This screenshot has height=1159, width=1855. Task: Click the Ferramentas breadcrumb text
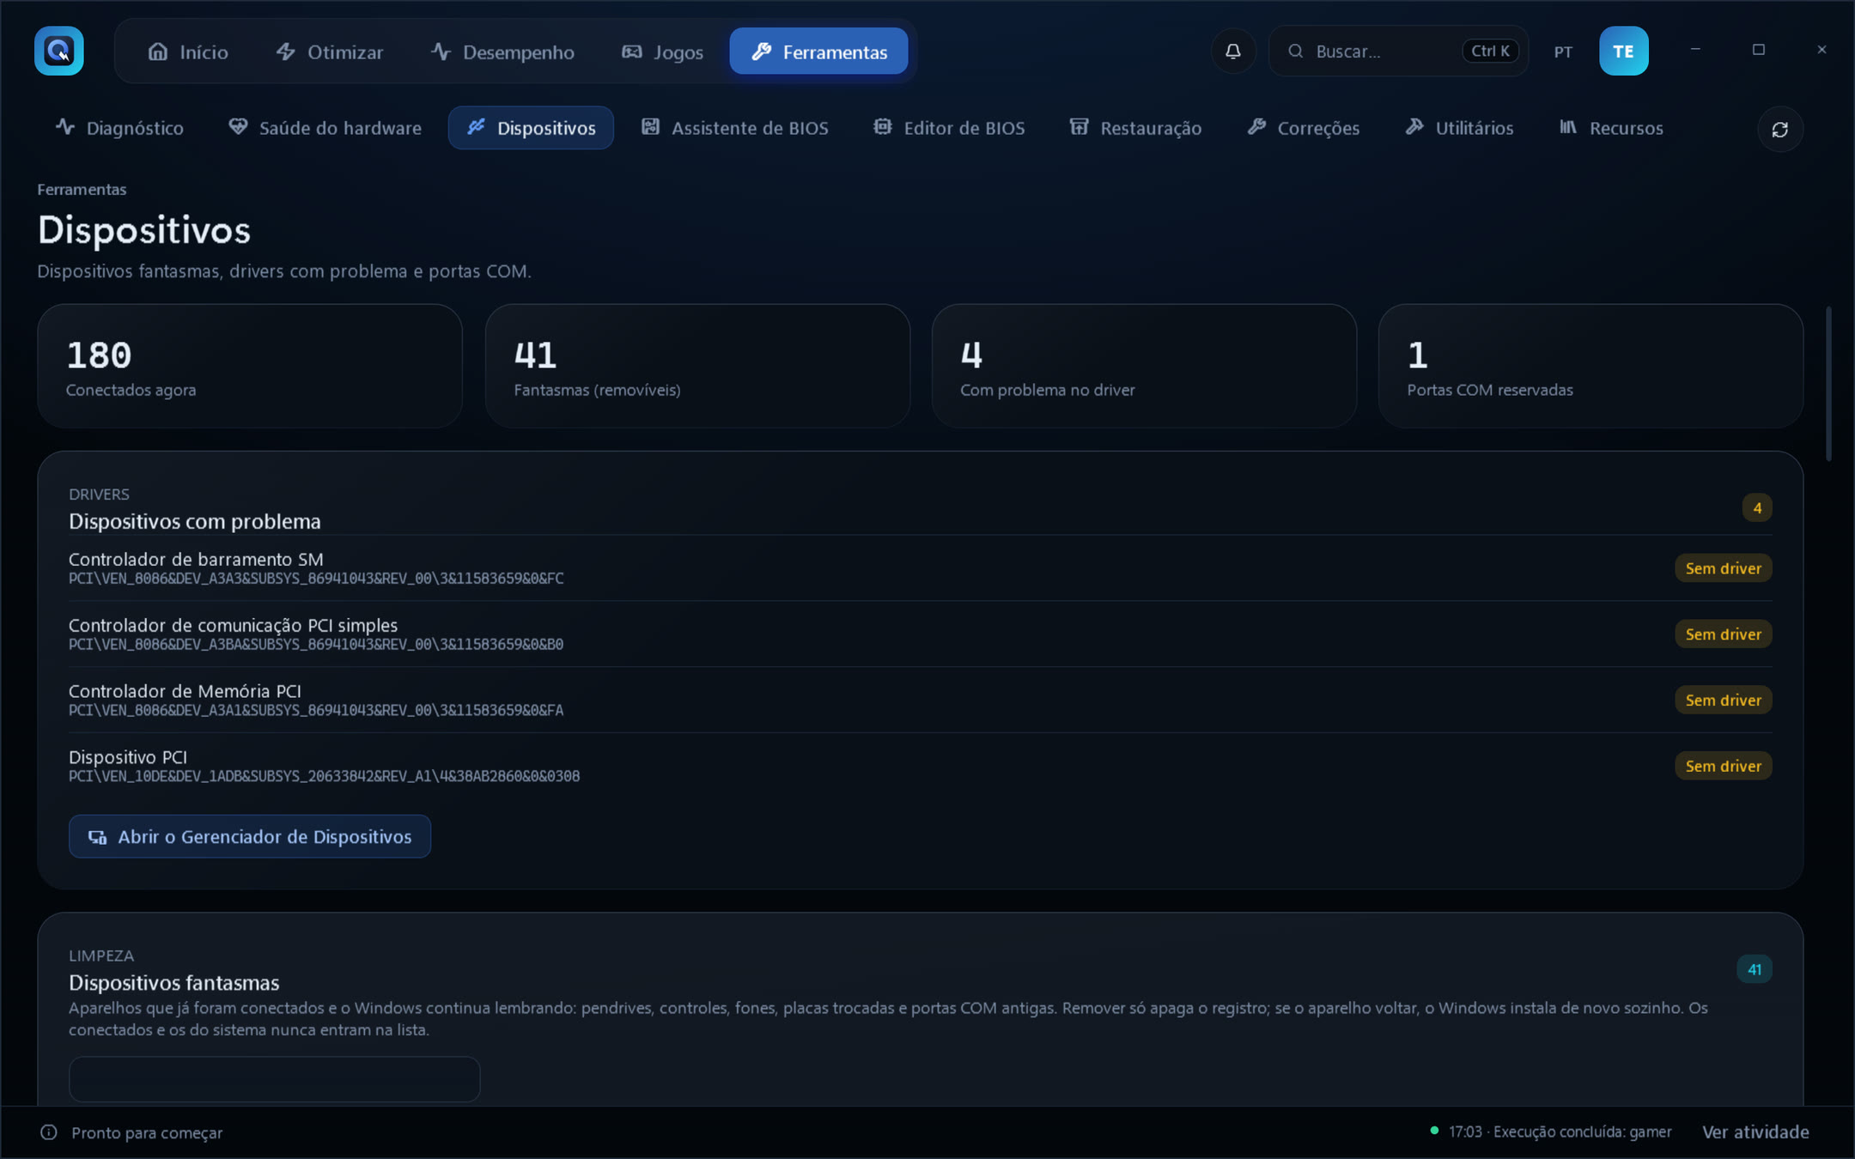coord(82,190)
